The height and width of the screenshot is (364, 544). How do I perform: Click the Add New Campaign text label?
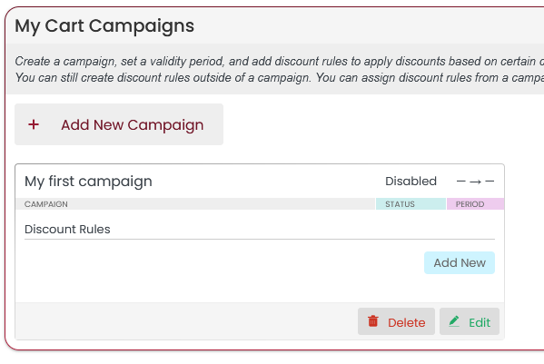[133, 124]
